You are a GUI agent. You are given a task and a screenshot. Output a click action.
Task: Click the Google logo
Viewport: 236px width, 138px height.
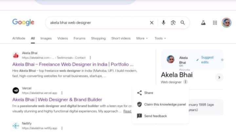23,22
